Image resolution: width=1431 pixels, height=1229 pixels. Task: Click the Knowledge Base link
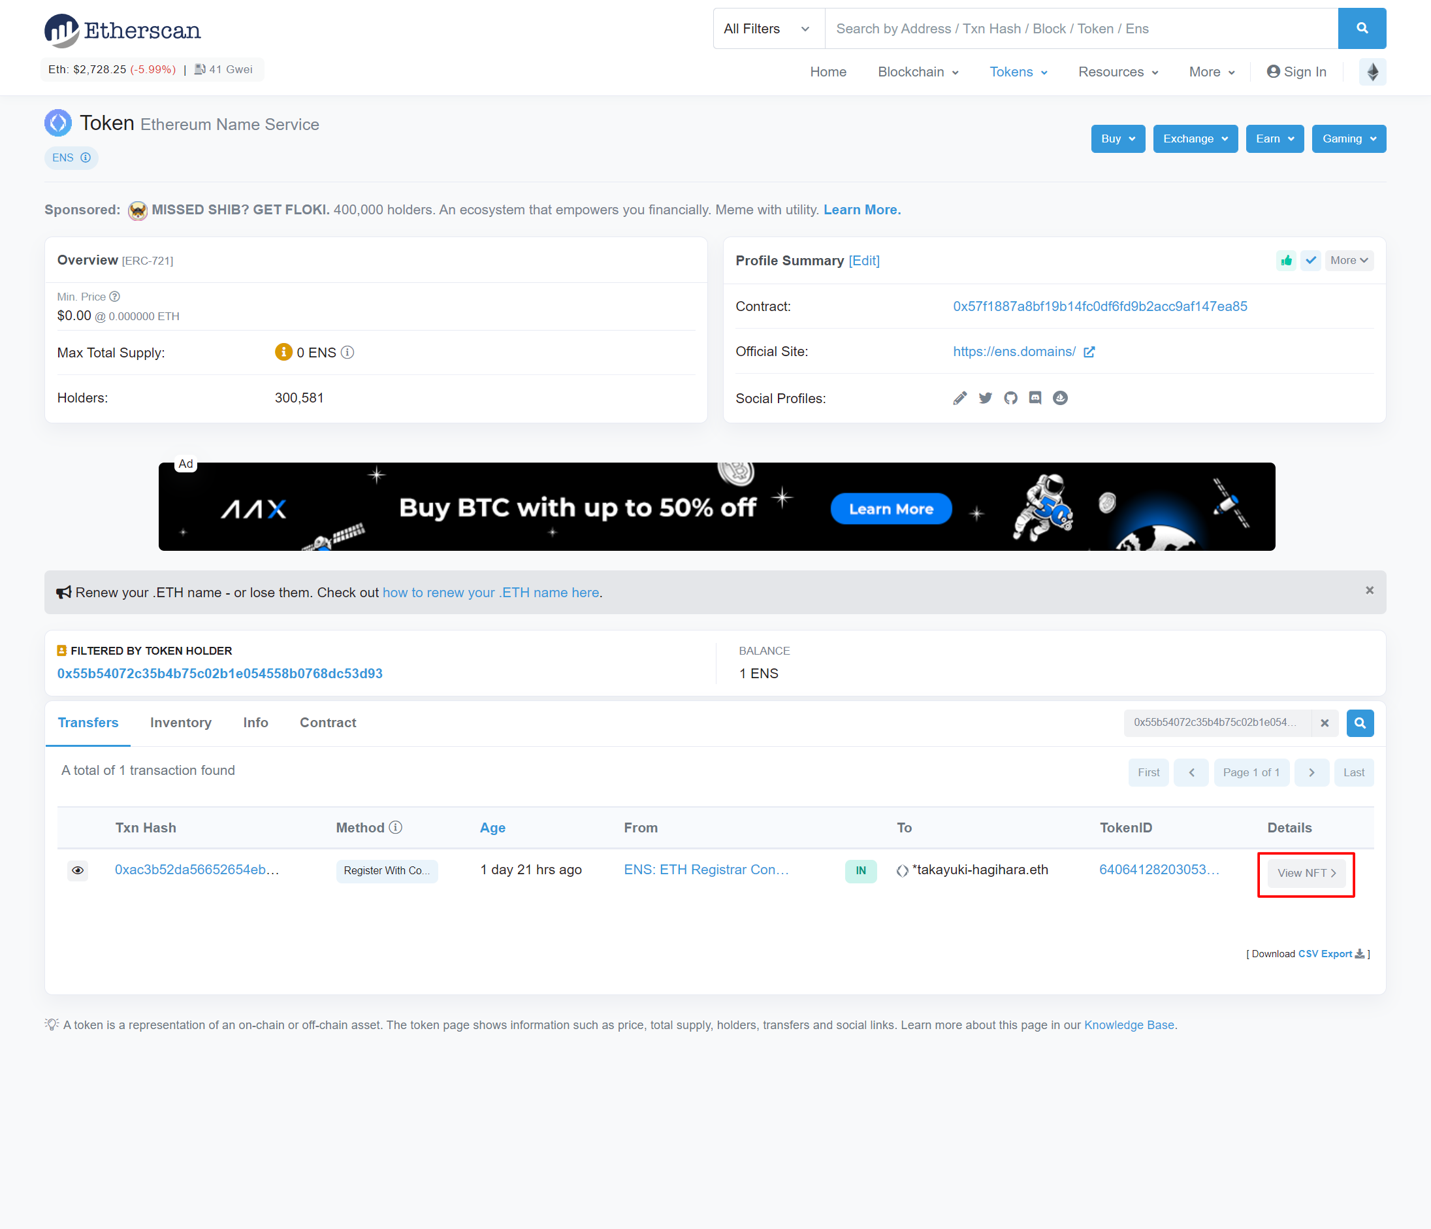1129,1025
